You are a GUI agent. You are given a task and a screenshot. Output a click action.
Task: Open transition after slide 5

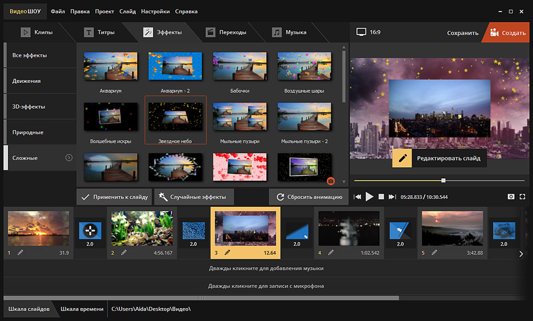(504, 230)
